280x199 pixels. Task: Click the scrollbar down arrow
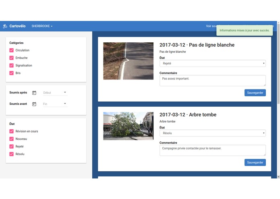tap(278, 177)
